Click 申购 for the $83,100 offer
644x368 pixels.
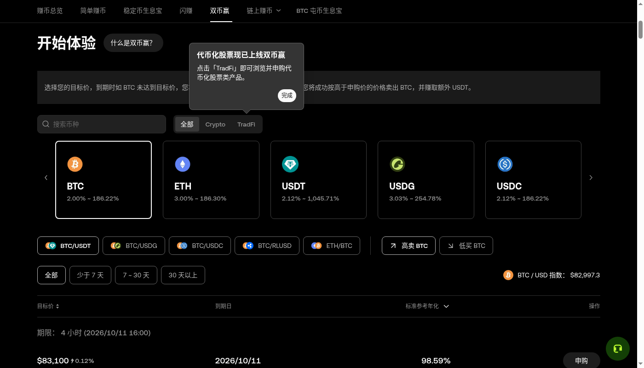tap(581, 361)
